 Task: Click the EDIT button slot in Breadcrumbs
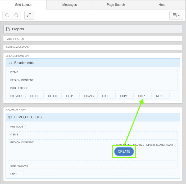[108, 96]
